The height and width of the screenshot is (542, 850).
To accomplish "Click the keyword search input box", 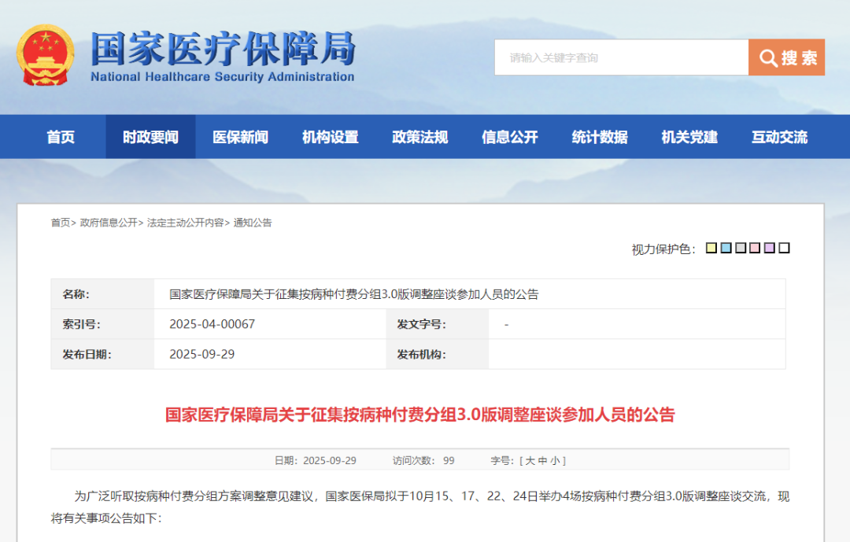I will pyautogui.click(x=614, y=57).
